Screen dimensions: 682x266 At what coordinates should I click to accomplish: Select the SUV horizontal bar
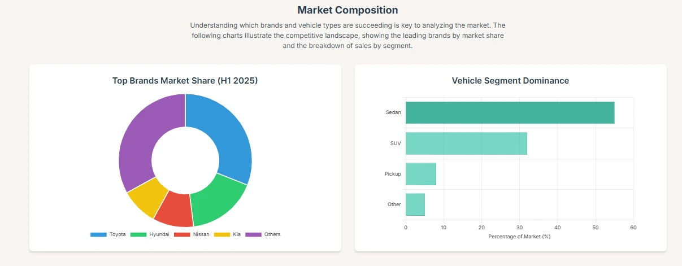click(x=466, y=143)
